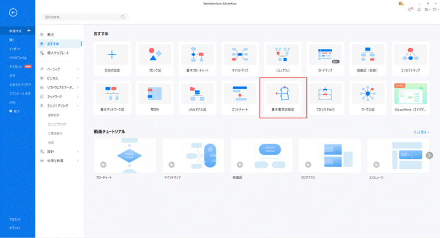
Task: Click the search magnifier icon
Action: [x=123, y=17]
